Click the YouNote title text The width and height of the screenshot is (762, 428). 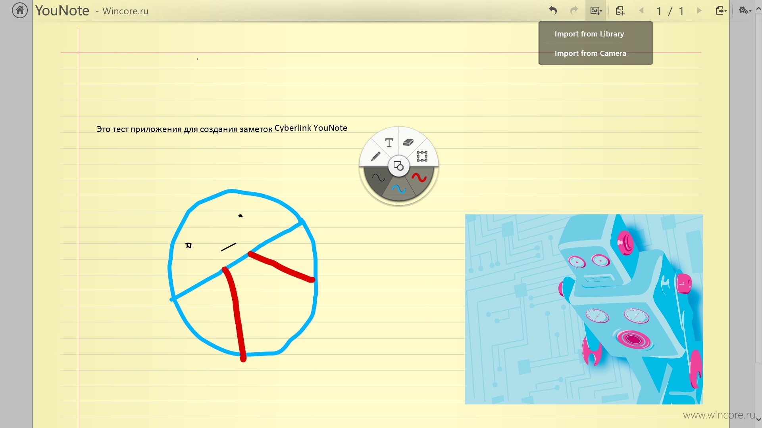(x=62, y=10)
